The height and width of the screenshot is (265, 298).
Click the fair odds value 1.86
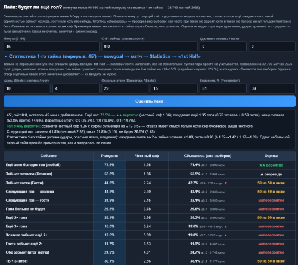click(x=147, y=174)
